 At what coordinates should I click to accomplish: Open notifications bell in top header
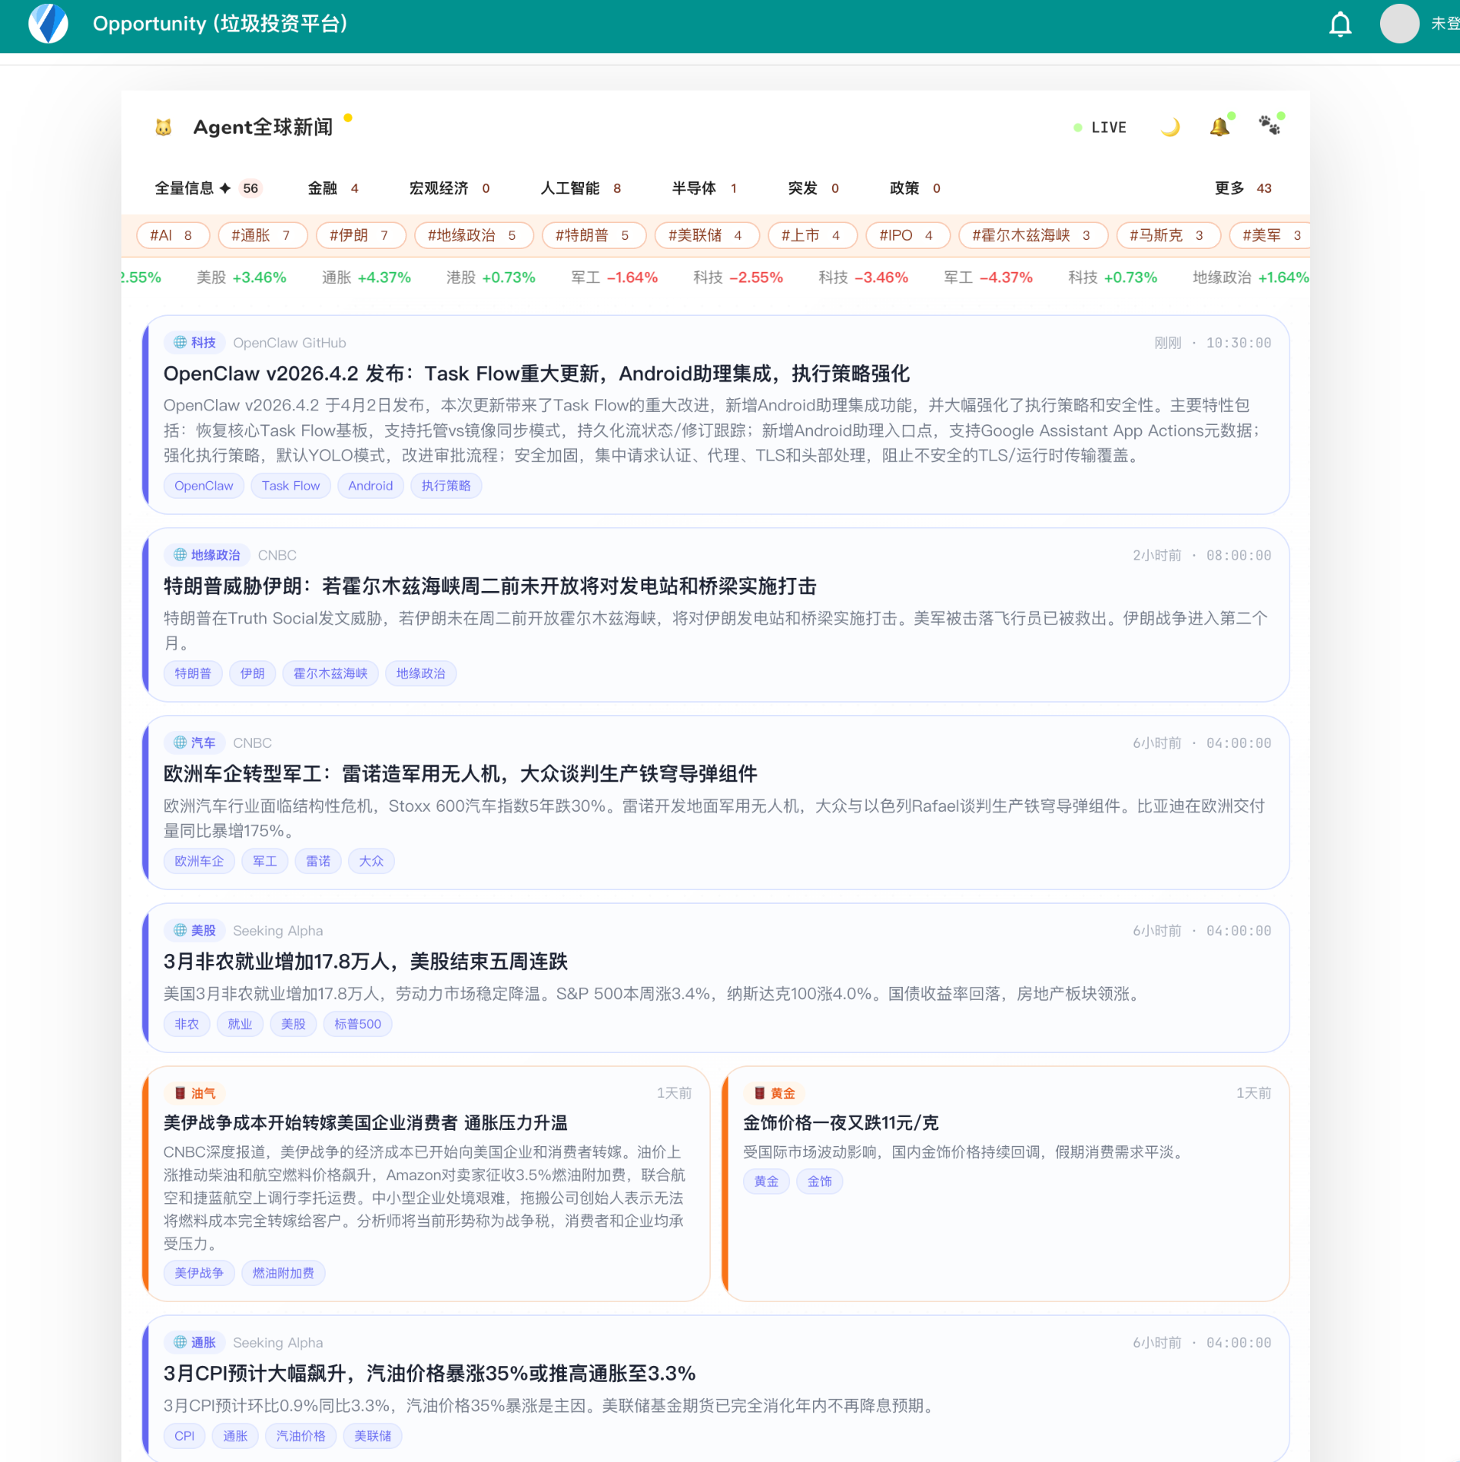point(1340,24)
